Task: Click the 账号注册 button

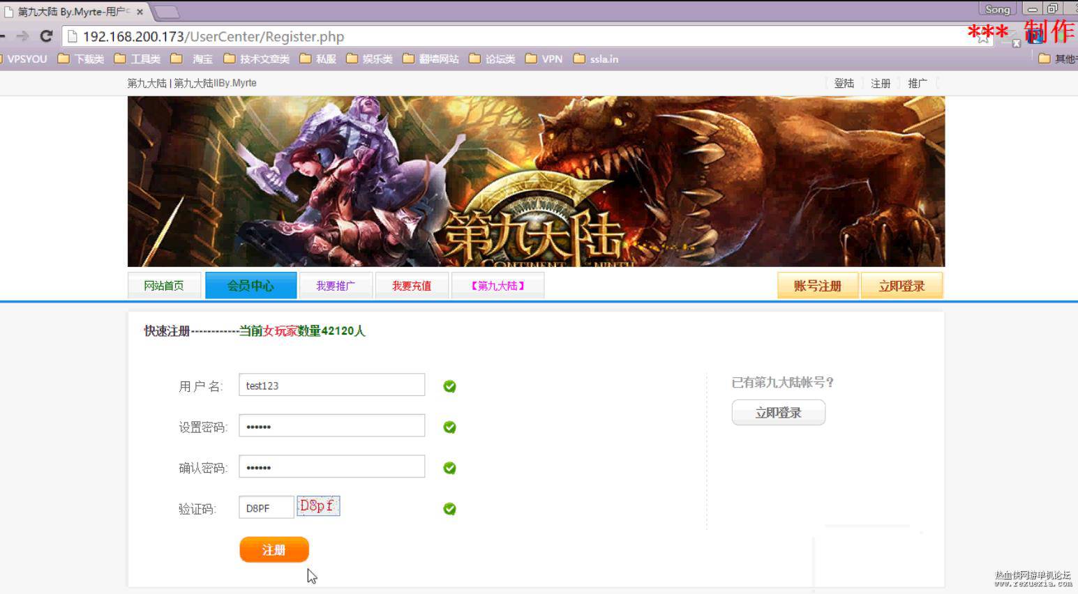Action: coord(818,286)
